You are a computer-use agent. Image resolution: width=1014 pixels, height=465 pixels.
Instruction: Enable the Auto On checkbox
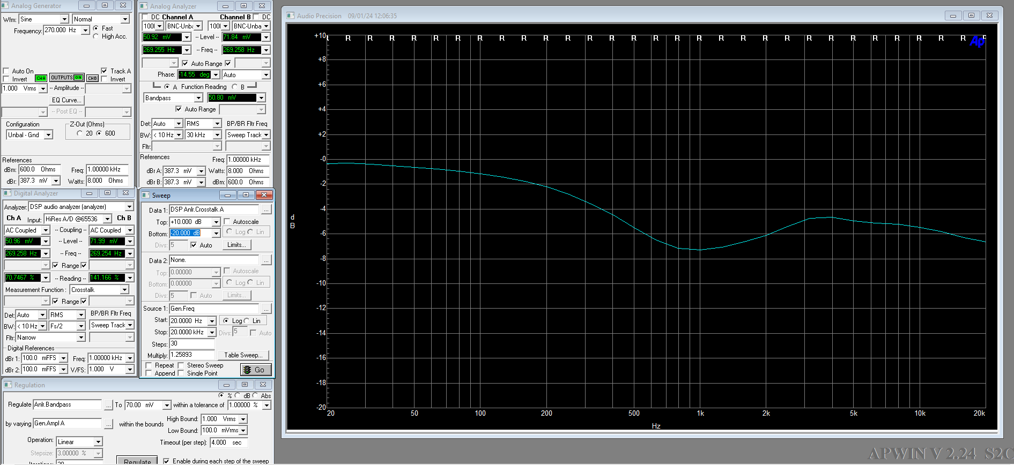point(6,71)
